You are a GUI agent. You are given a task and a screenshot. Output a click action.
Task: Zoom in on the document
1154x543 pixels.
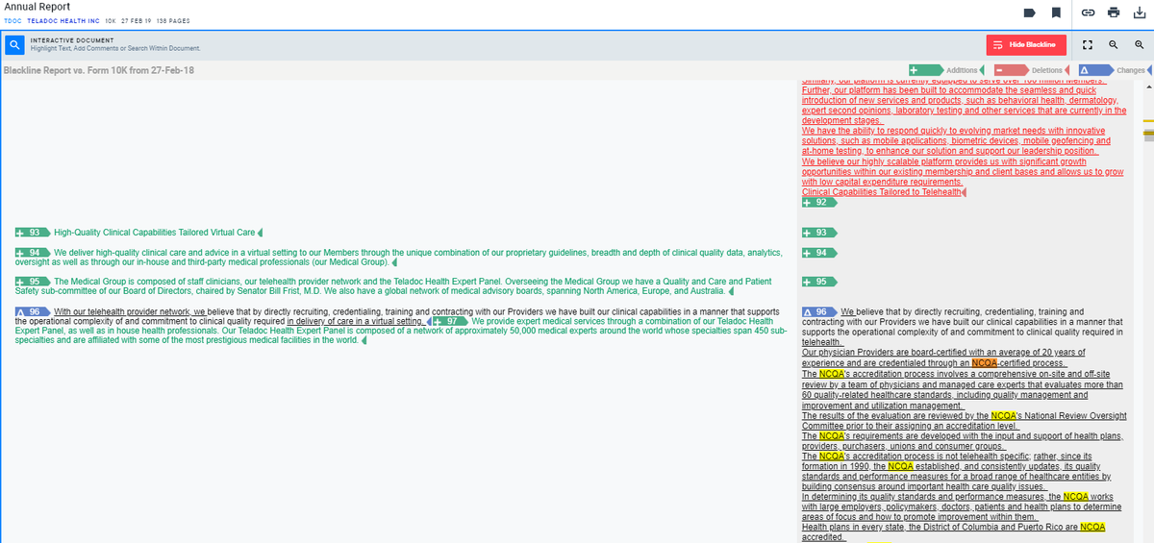point(1140,44)
